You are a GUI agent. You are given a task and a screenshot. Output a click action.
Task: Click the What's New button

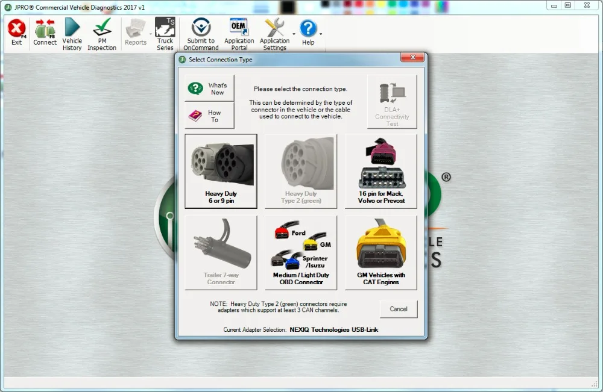point(209,89)
